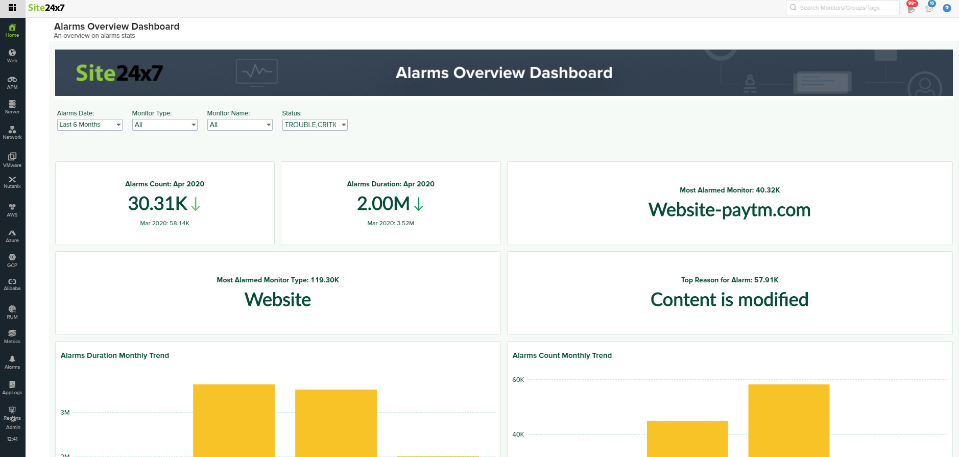Viewport: 959px width, 457px height.
Task: Expand the Alarms Date dropdown
Action: click(89, 125)
